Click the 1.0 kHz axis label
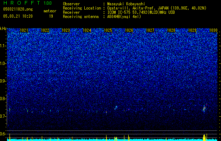The image size is (221, 141). coord(3,63)
